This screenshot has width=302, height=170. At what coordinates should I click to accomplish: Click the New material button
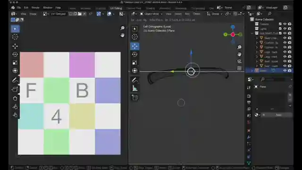pyautogui.click(x=278, y=115)
